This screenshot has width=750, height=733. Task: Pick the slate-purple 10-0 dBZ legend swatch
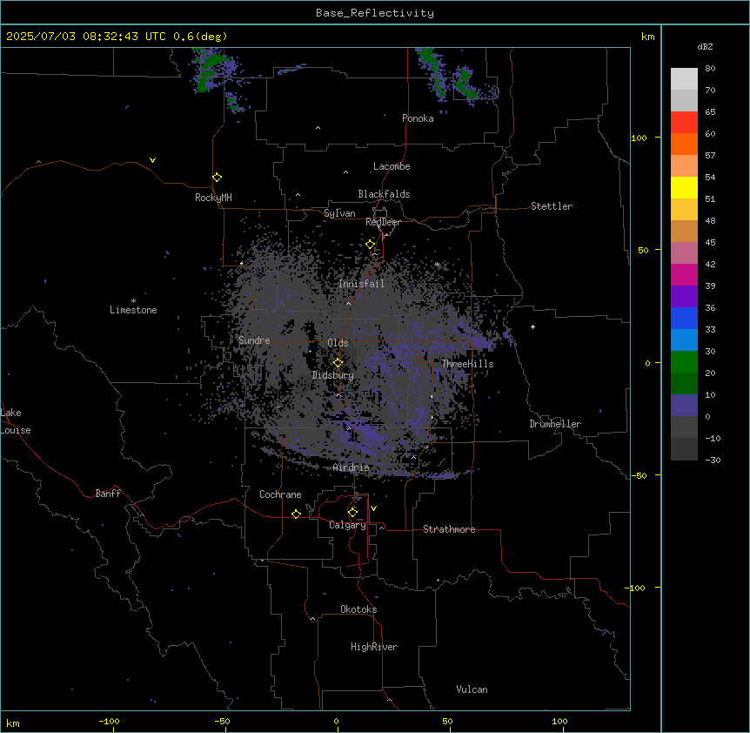pyautogui.click(x=684, y=406)
